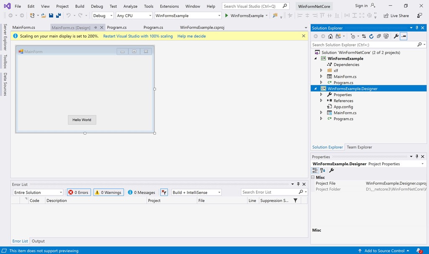The image size is (429, 254).
Task: Sort properties alphabetically in Properties panel
Action: pyautogui.click(x=323, y=170)
